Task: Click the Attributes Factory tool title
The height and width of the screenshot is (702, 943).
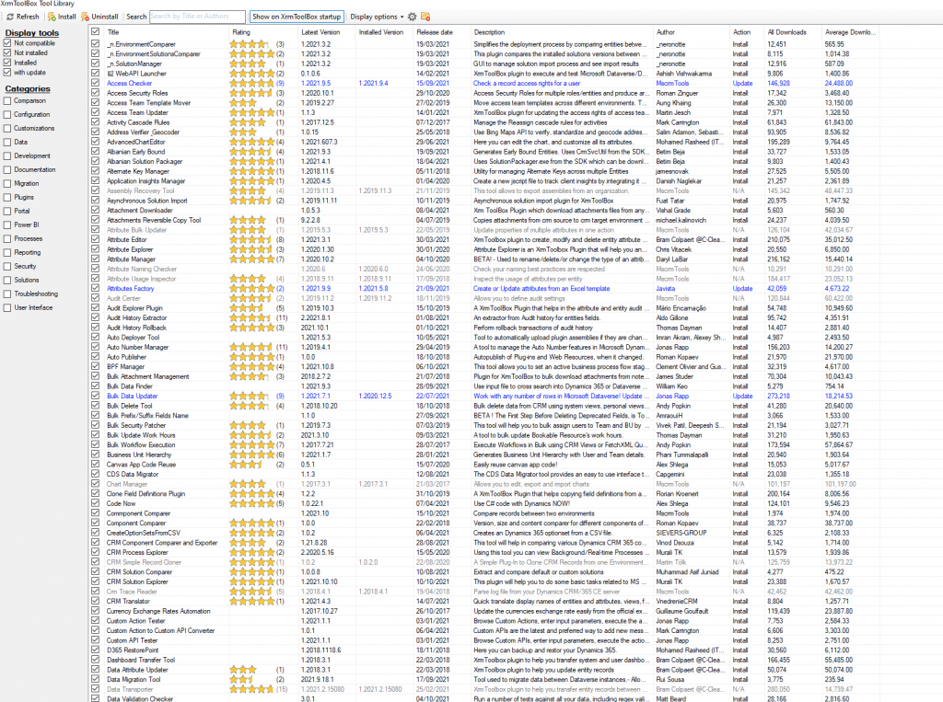Action: (x=130, y=288)
